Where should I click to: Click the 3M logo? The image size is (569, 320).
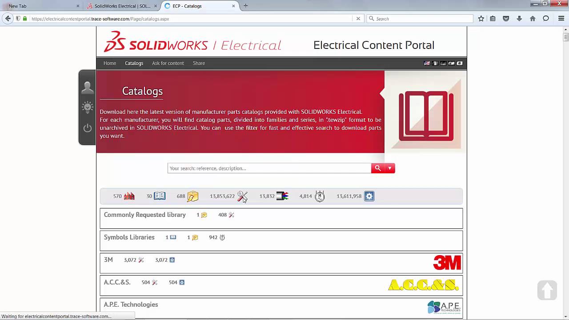pyautogui.click(x=447, y=263)
